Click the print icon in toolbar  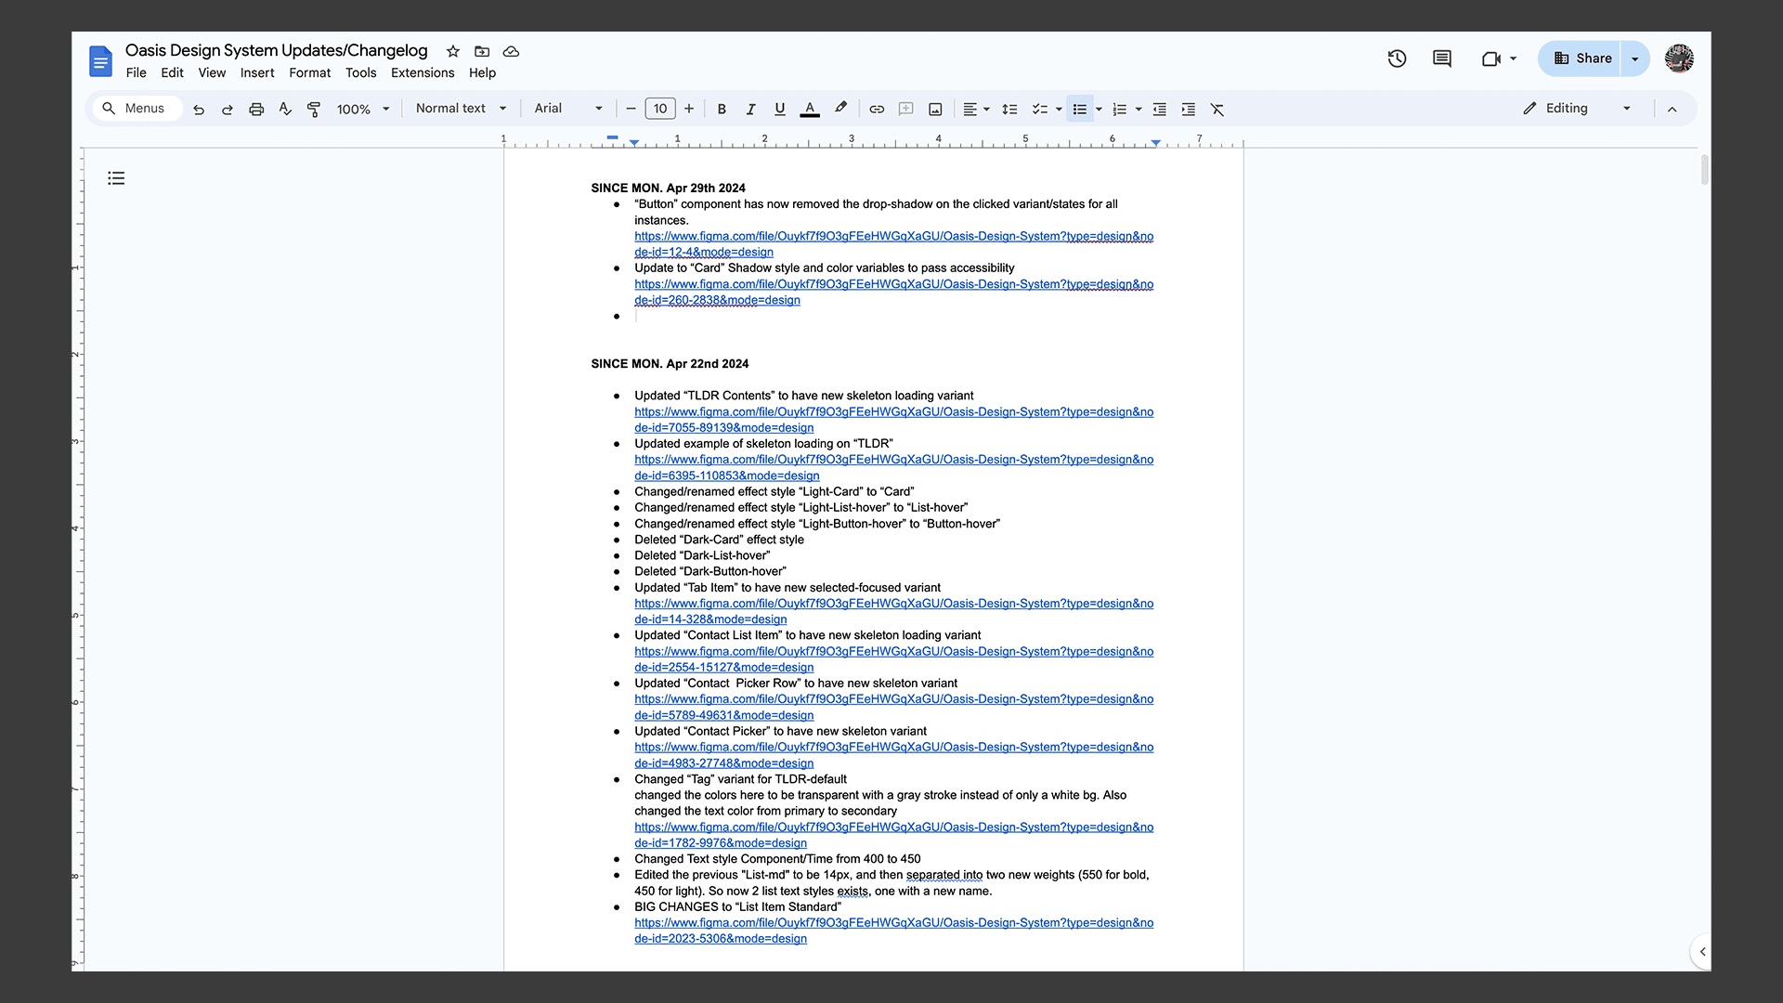click(x=256, y=109)
